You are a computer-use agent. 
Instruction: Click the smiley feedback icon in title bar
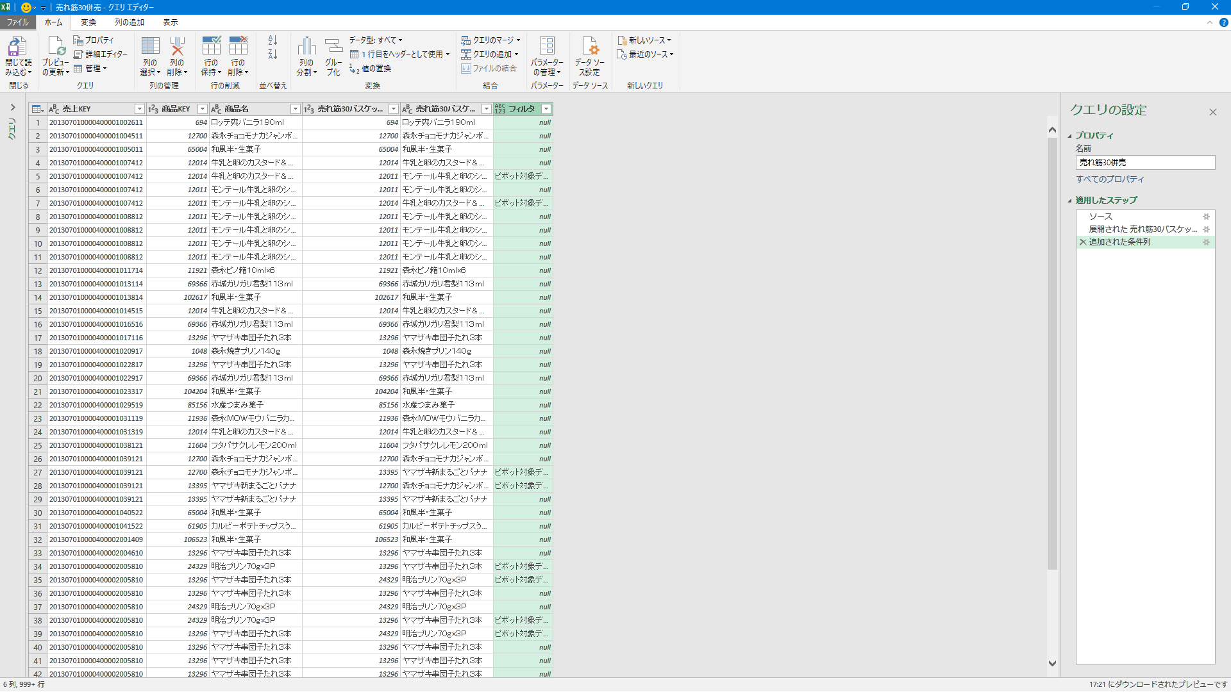coord(26,7)
